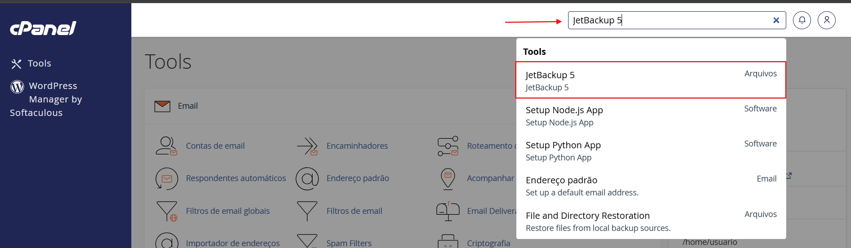Select Endereço padrão search result
The height and width of the screenshot is (248, 851).
pos(651,186)
